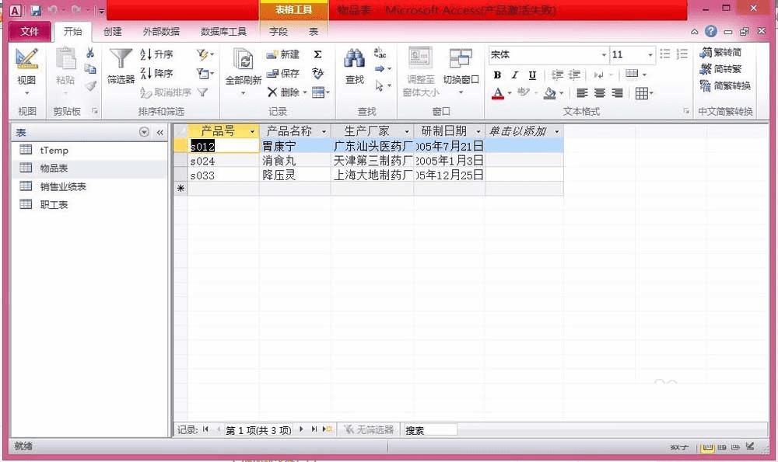The width and height of the screenshot is (778, 462).
Task: Switch to datasheet view icon in status bar
Action: 707,447
